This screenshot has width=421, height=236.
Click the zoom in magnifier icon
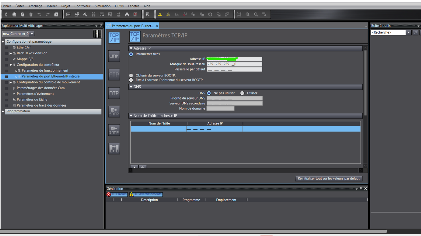(x=248, y=15)
